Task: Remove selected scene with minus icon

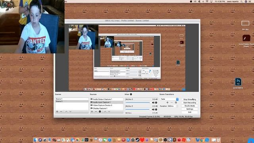Action: tap(61, 111)
